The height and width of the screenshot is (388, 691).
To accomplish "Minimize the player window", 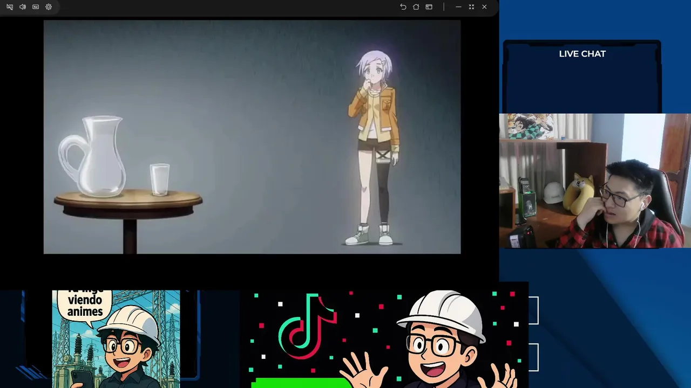I will click(x=458, y=7).
